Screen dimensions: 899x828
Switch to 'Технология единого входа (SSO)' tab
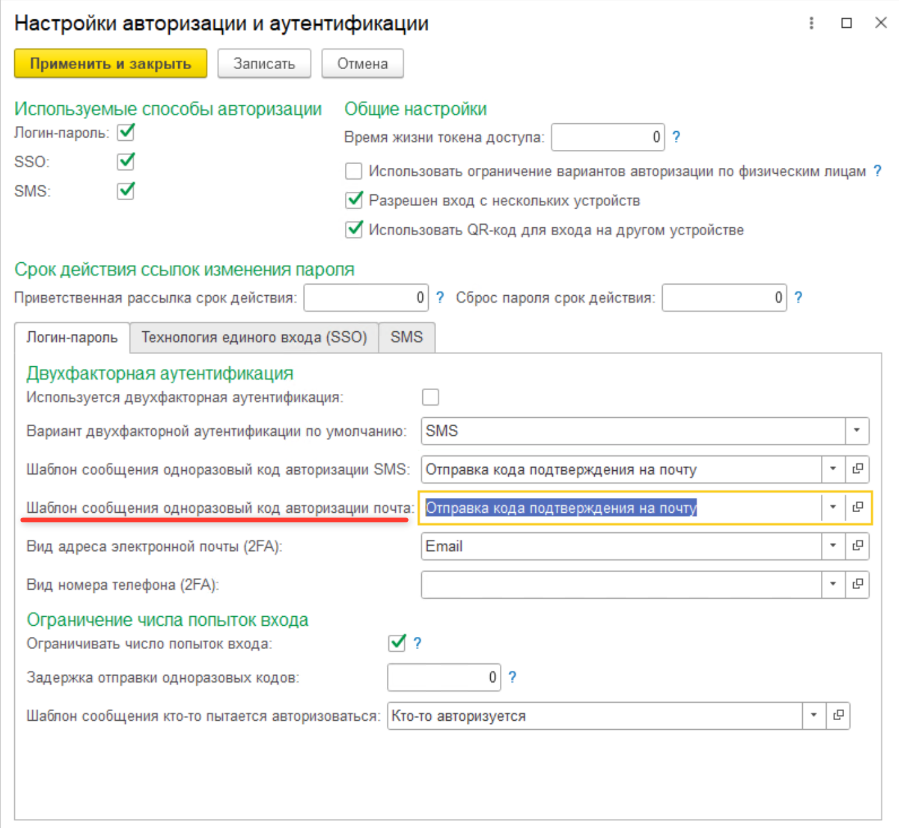point(254,338)
